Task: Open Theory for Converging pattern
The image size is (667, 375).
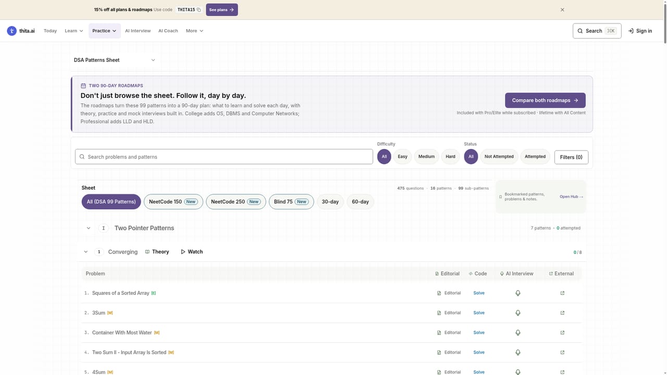Action: coord(157,252)
